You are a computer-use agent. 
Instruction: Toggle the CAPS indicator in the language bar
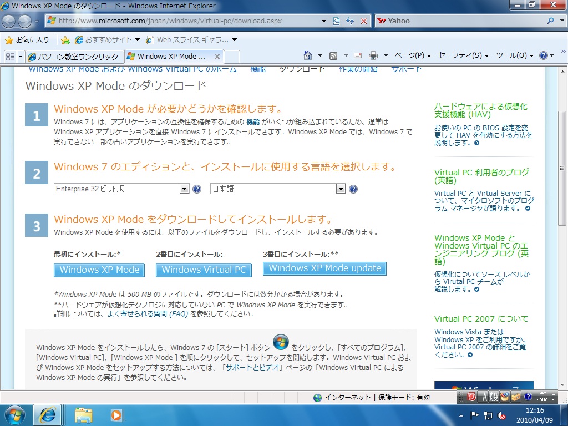[x=541, y=393]
